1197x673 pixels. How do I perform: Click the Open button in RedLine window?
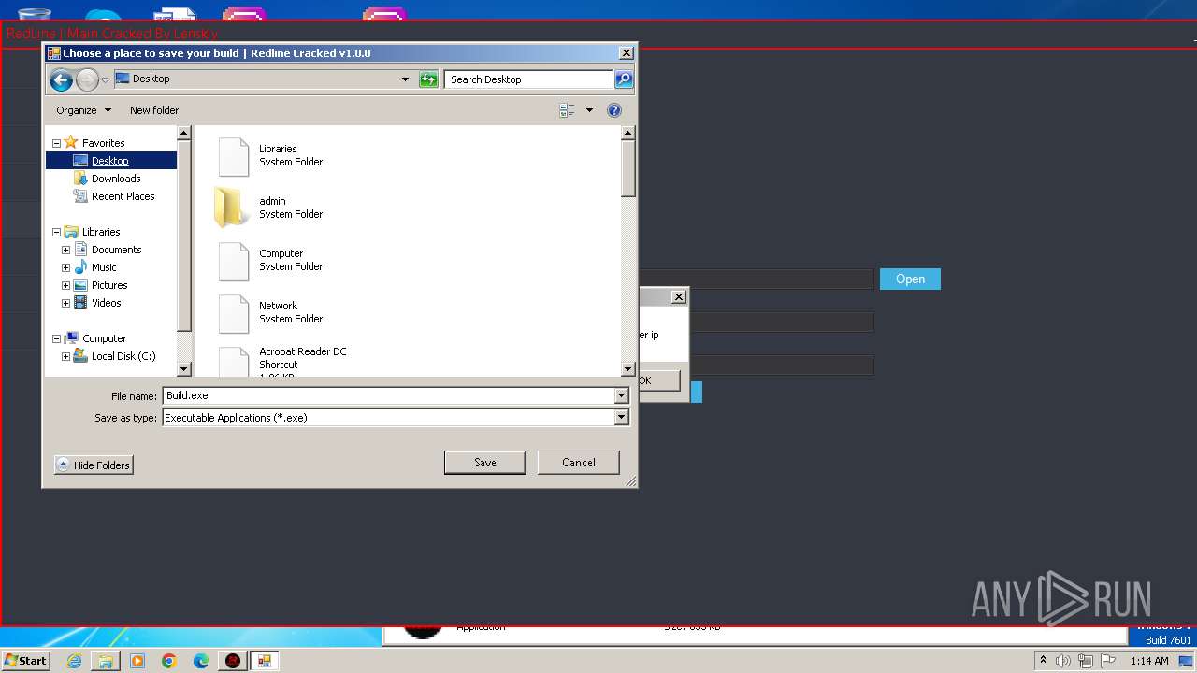coord(910,279)
